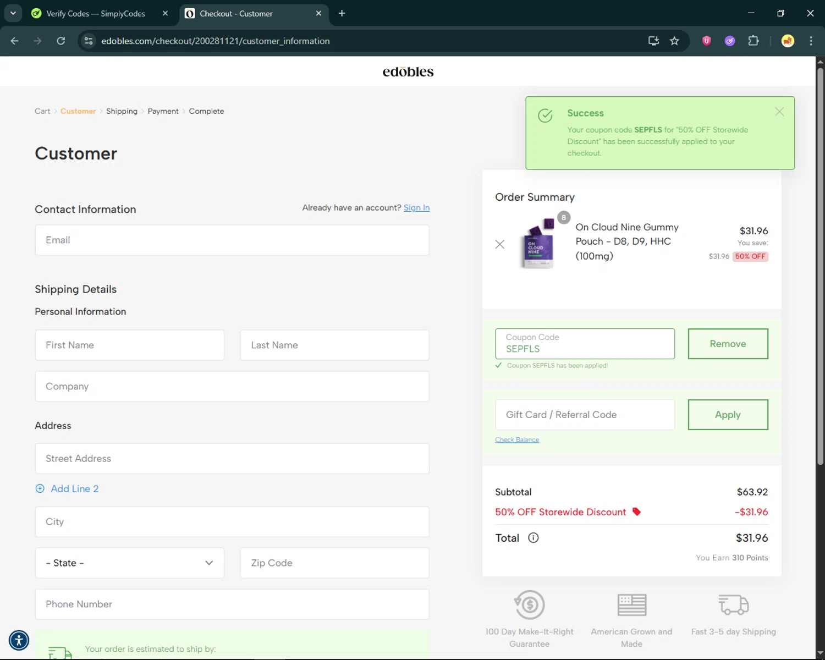
Task: Click the Total amount $31.96
Action: (752, 538)
